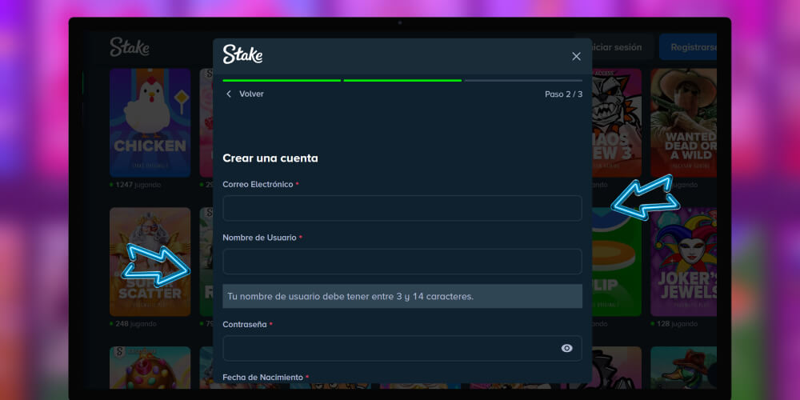Open the Super Scatter game tile
Screen dimensions: 800x400
tap(150, 261)
